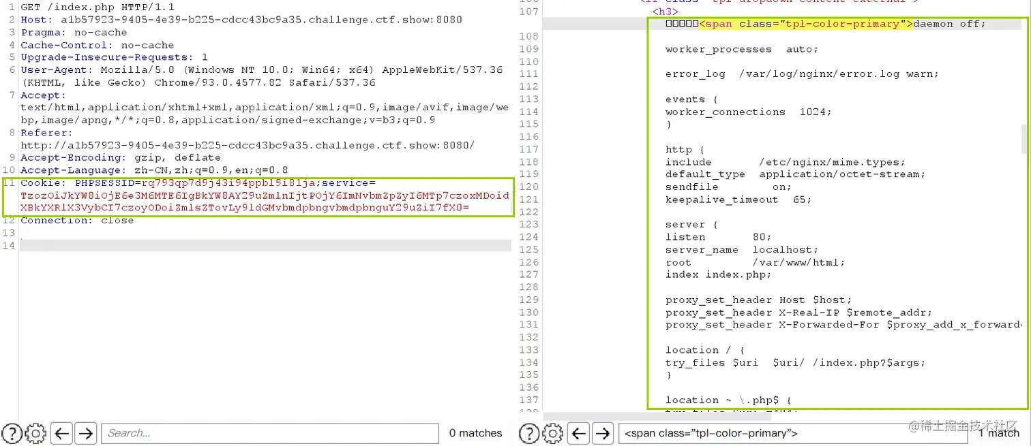Viewport: 1031px width, 446px height.
Task: Click line number 11 in request gutter
Action: click(8, 183)
